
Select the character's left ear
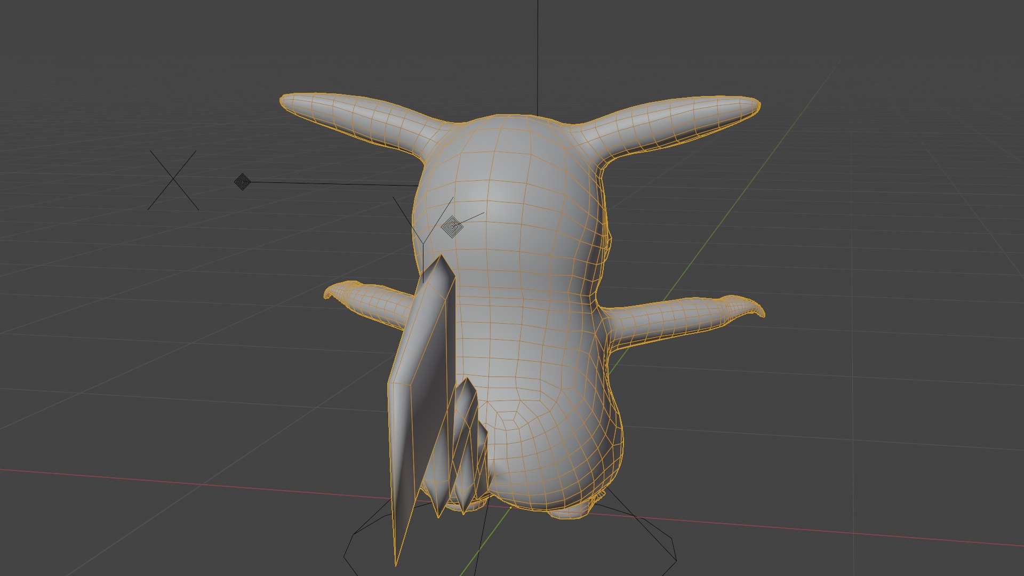360,120
